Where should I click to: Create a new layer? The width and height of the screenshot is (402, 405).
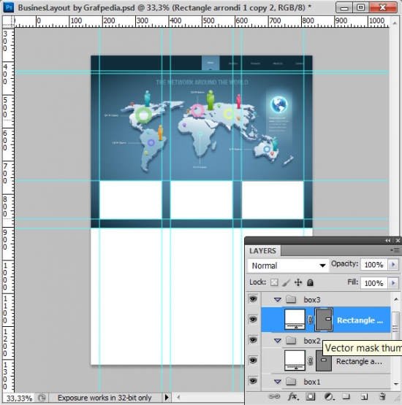click(x=364, y=396)
